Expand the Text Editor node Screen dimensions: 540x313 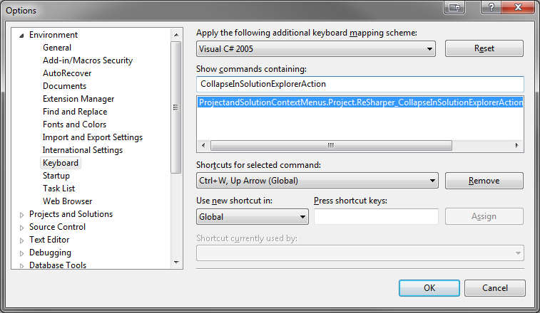21,240
